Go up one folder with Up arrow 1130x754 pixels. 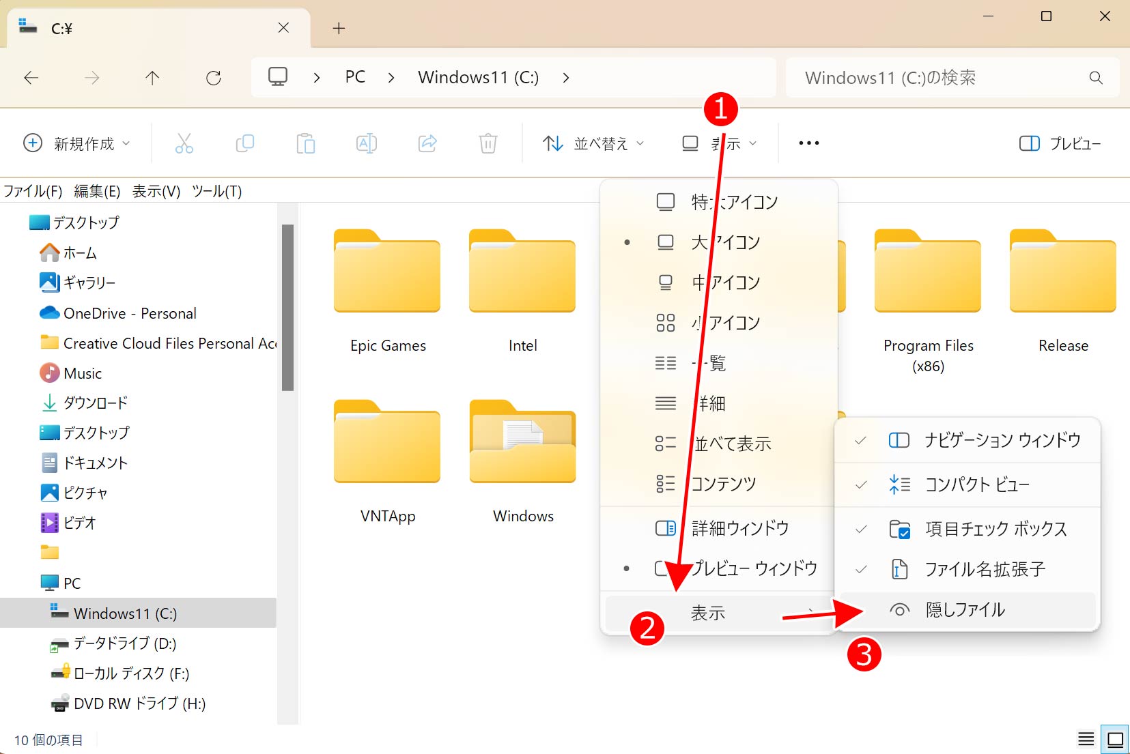pos(152,78)
